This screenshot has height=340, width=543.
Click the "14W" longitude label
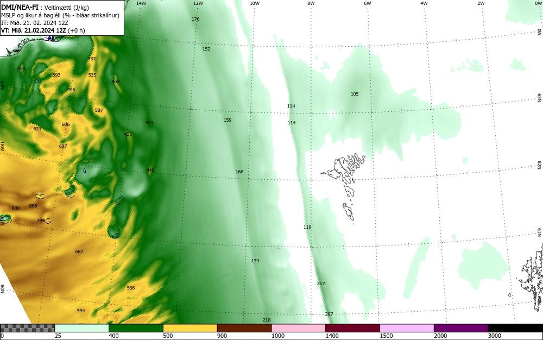(141, 3)
